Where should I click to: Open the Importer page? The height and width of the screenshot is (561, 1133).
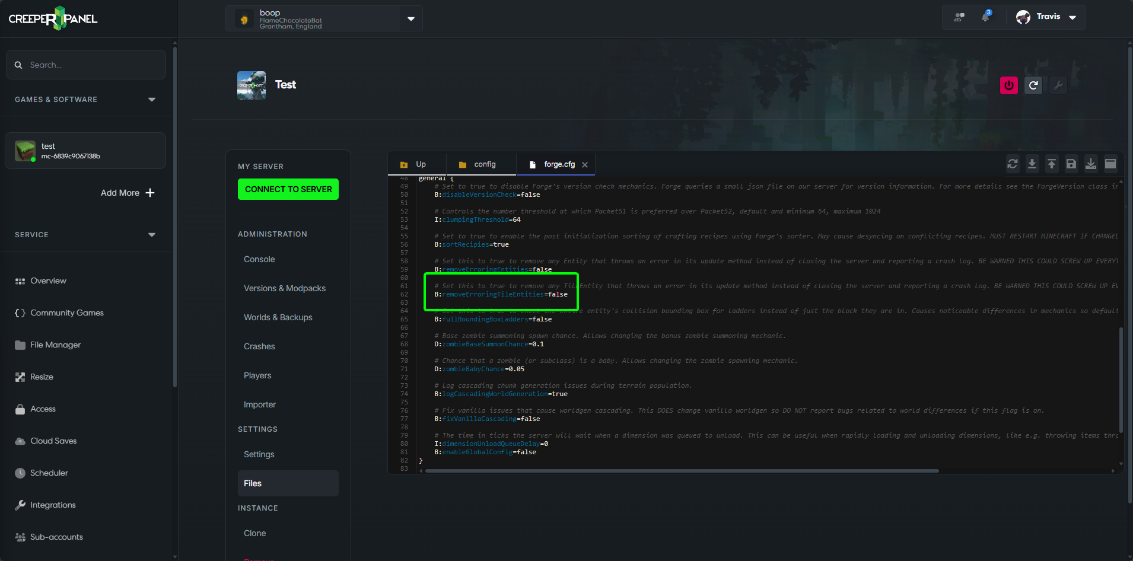[x=260, y=404]
